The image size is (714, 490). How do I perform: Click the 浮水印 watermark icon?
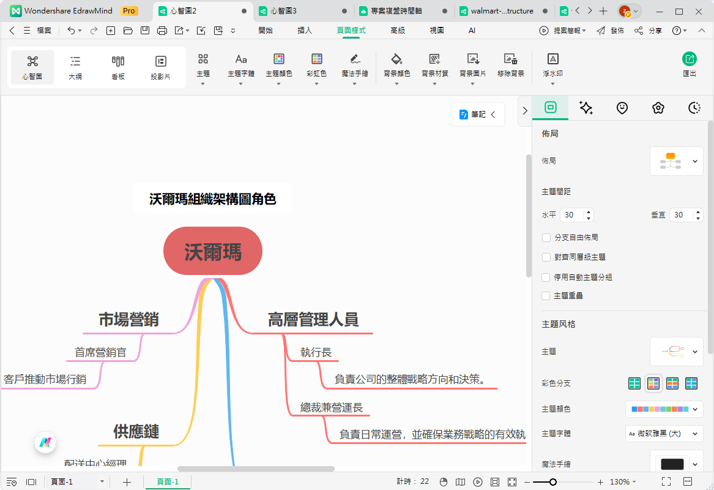click(552, 59)
